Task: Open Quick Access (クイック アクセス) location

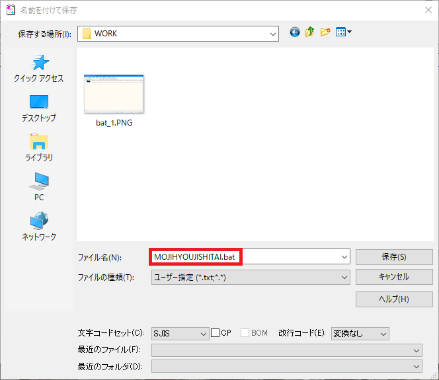Action: (39, 69)
